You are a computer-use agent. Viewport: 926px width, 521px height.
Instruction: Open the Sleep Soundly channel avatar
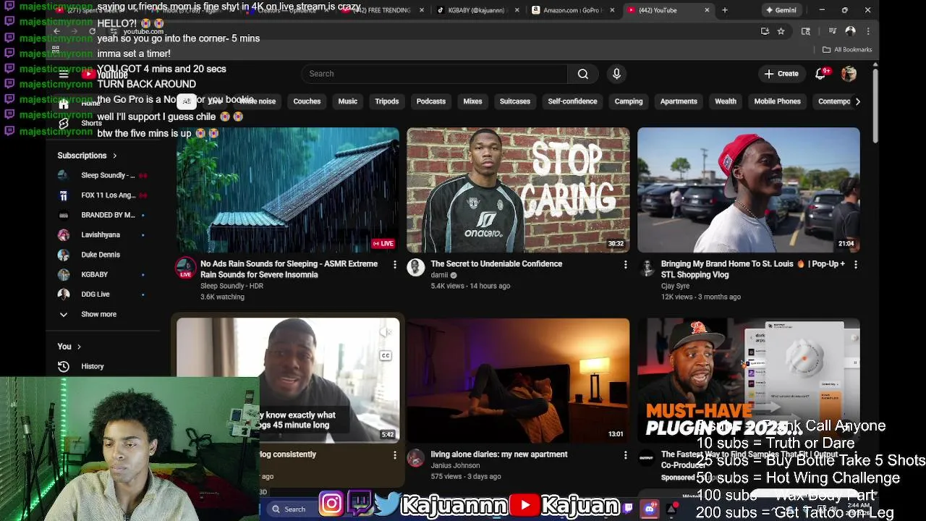pos(186,268)
